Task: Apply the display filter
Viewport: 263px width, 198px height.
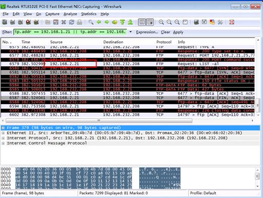Action: pyautogui.click(x=178, y=32)
